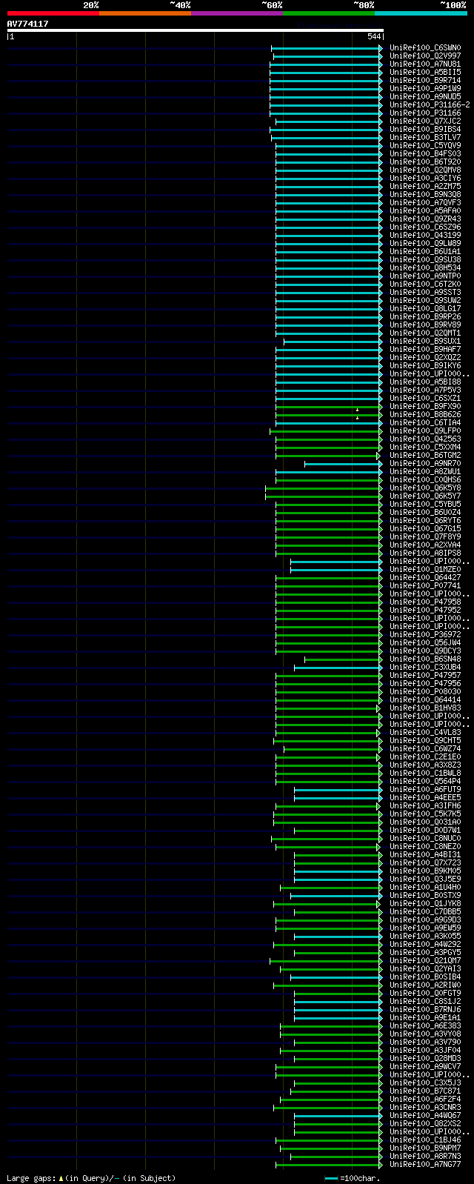
Task: Click the UniRef100_Q8H534 label
Action: pyautogui.click(x=425, y=268)
